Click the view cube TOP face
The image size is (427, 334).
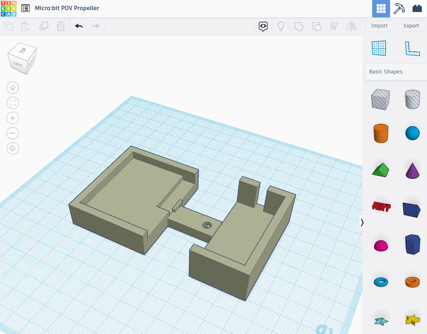click(x=22, y=51)
